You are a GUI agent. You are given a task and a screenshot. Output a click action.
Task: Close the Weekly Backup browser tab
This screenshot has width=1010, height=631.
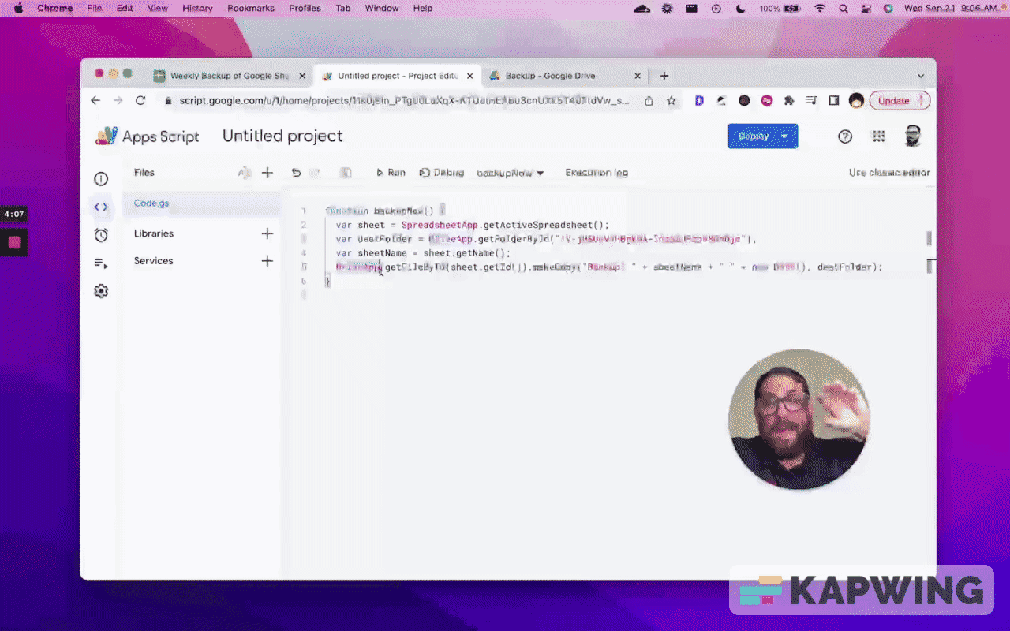tap(302, 76)
